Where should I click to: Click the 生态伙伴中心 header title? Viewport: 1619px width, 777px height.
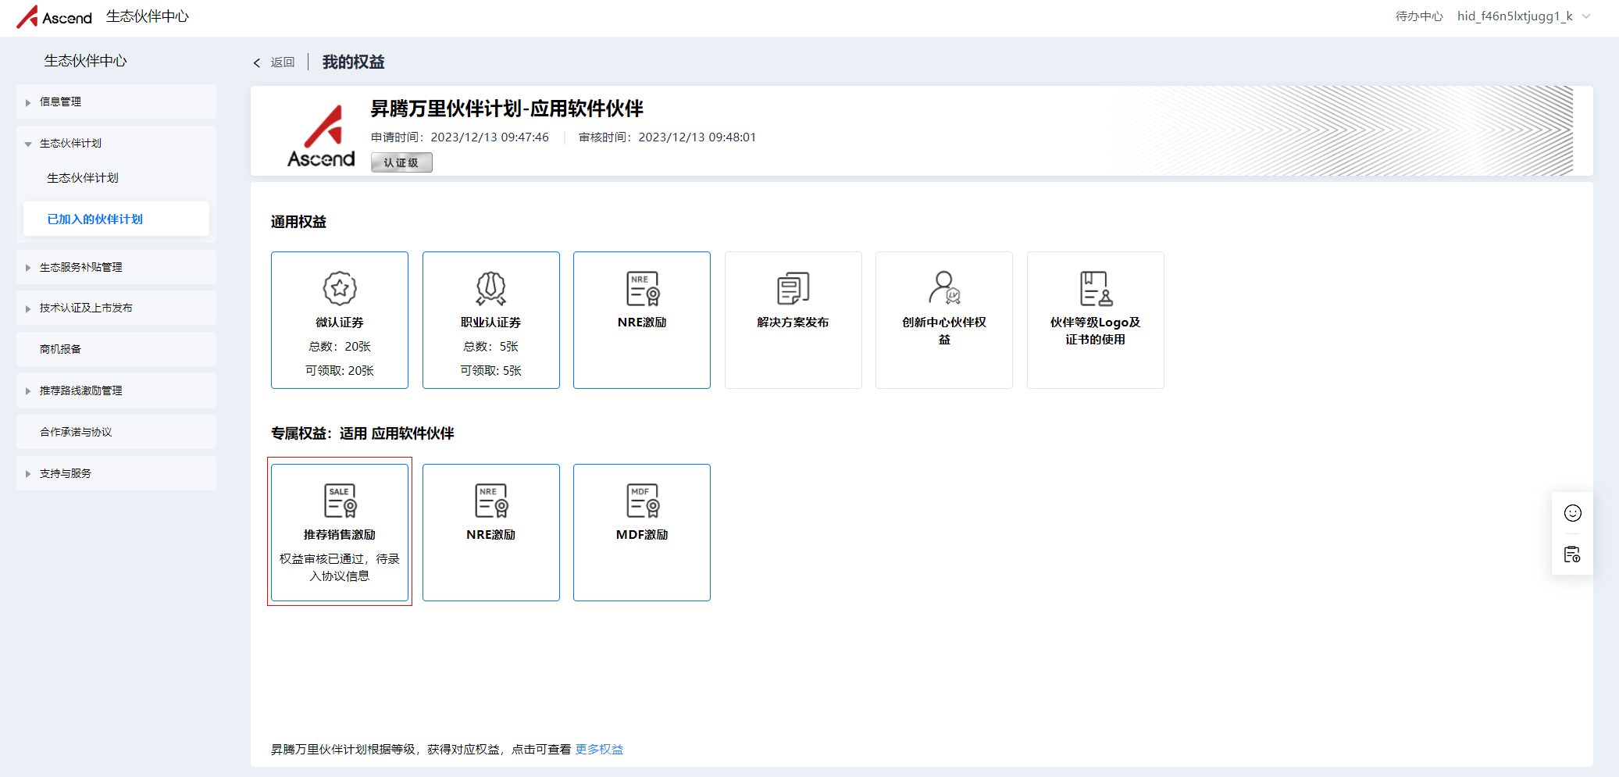(x=148, y=16)
